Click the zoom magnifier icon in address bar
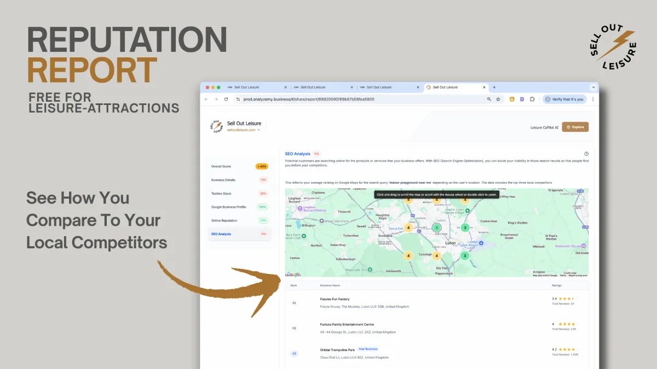 489,99
